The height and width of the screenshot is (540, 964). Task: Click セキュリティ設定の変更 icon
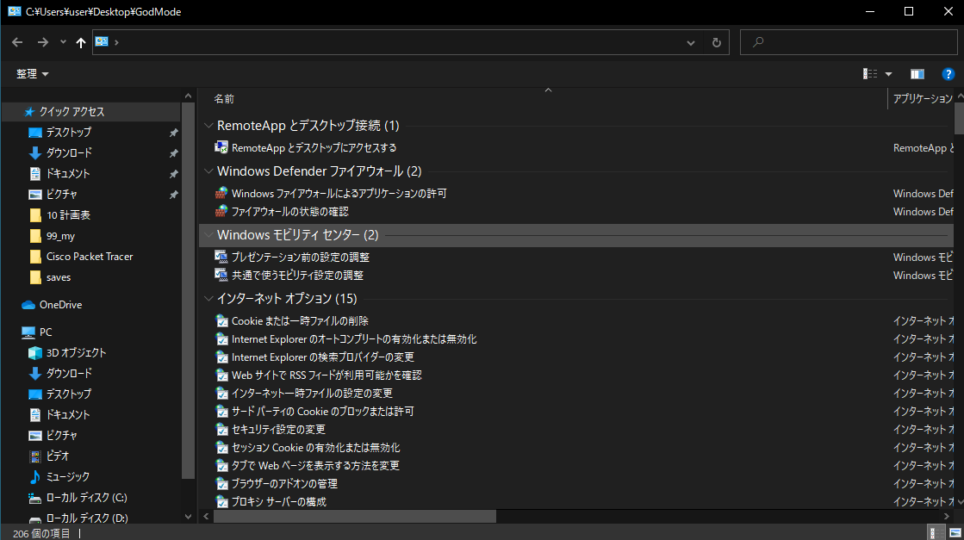click(221, 430)
